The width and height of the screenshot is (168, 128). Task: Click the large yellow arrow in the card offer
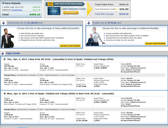pyautogui.click(x=90, y=9)
